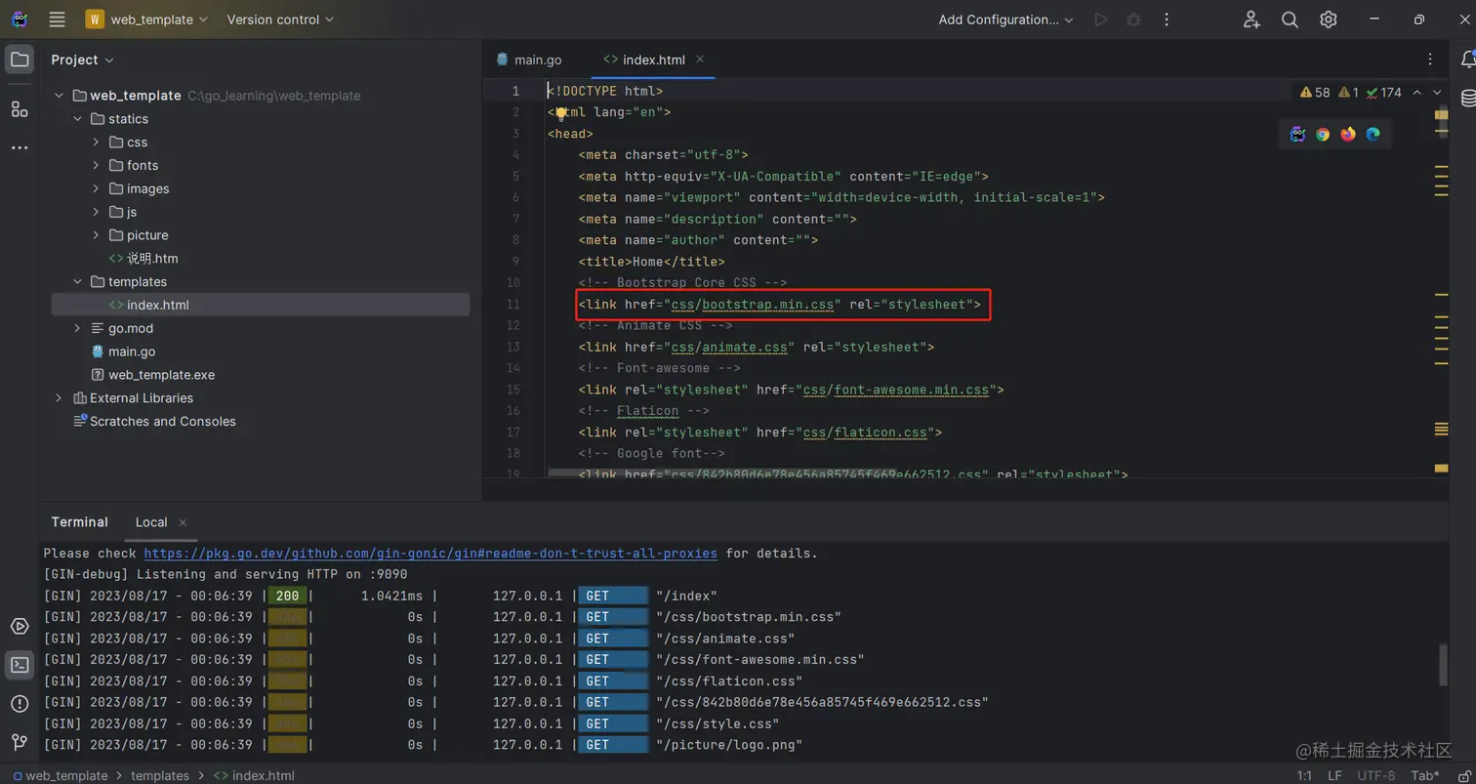Click the 1:1 caret position indicator
The width and height of the screenshot is (1476, 784).
(x=1304, y=776)
